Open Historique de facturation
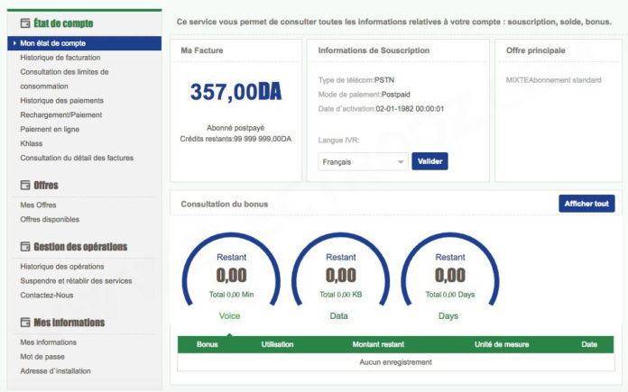The image size is (628, 392). (60, 58)
